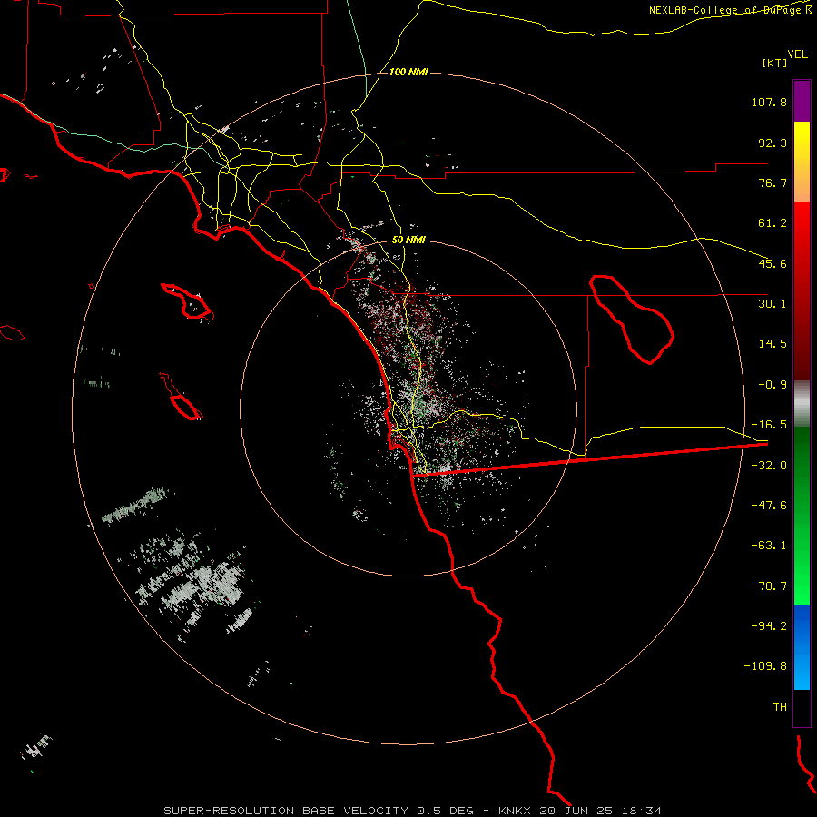Pick the red segment of the color bar
This screenshot has width=817, height=817.
pyautogui.click(x=802, y=290)
